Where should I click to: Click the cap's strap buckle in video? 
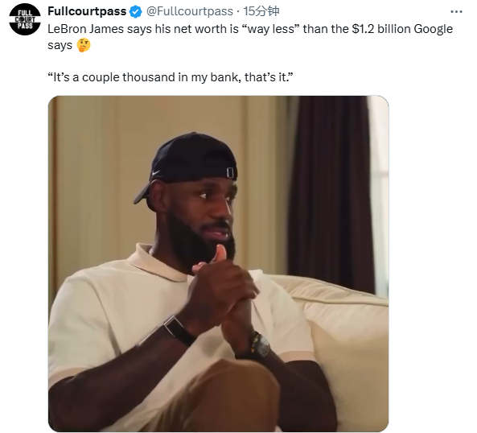[230, 172]
